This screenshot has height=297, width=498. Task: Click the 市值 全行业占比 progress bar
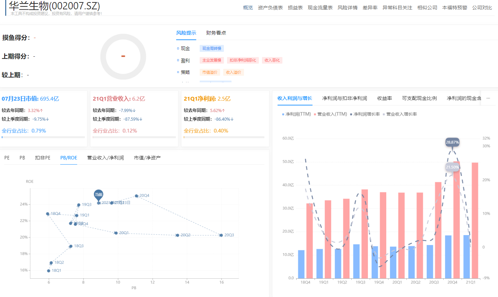point(43,137)
